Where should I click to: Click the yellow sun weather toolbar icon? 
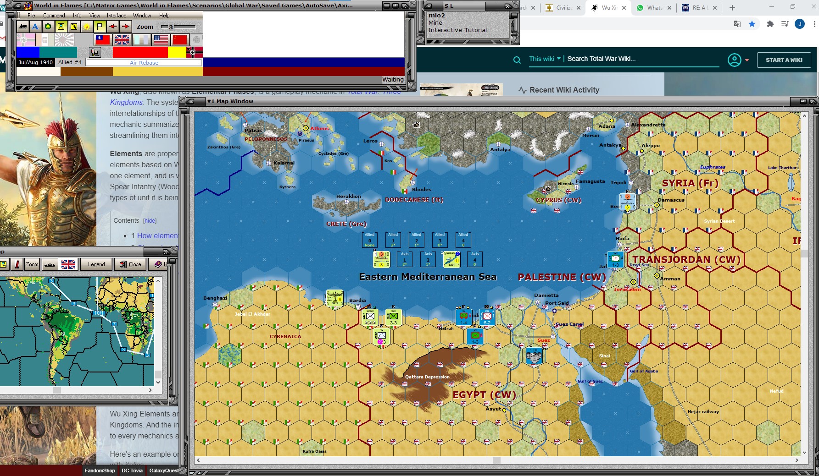click(86, 27)
